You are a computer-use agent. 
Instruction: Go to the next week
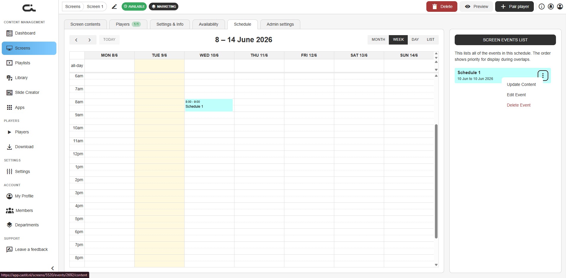click(x=89, y=40)
